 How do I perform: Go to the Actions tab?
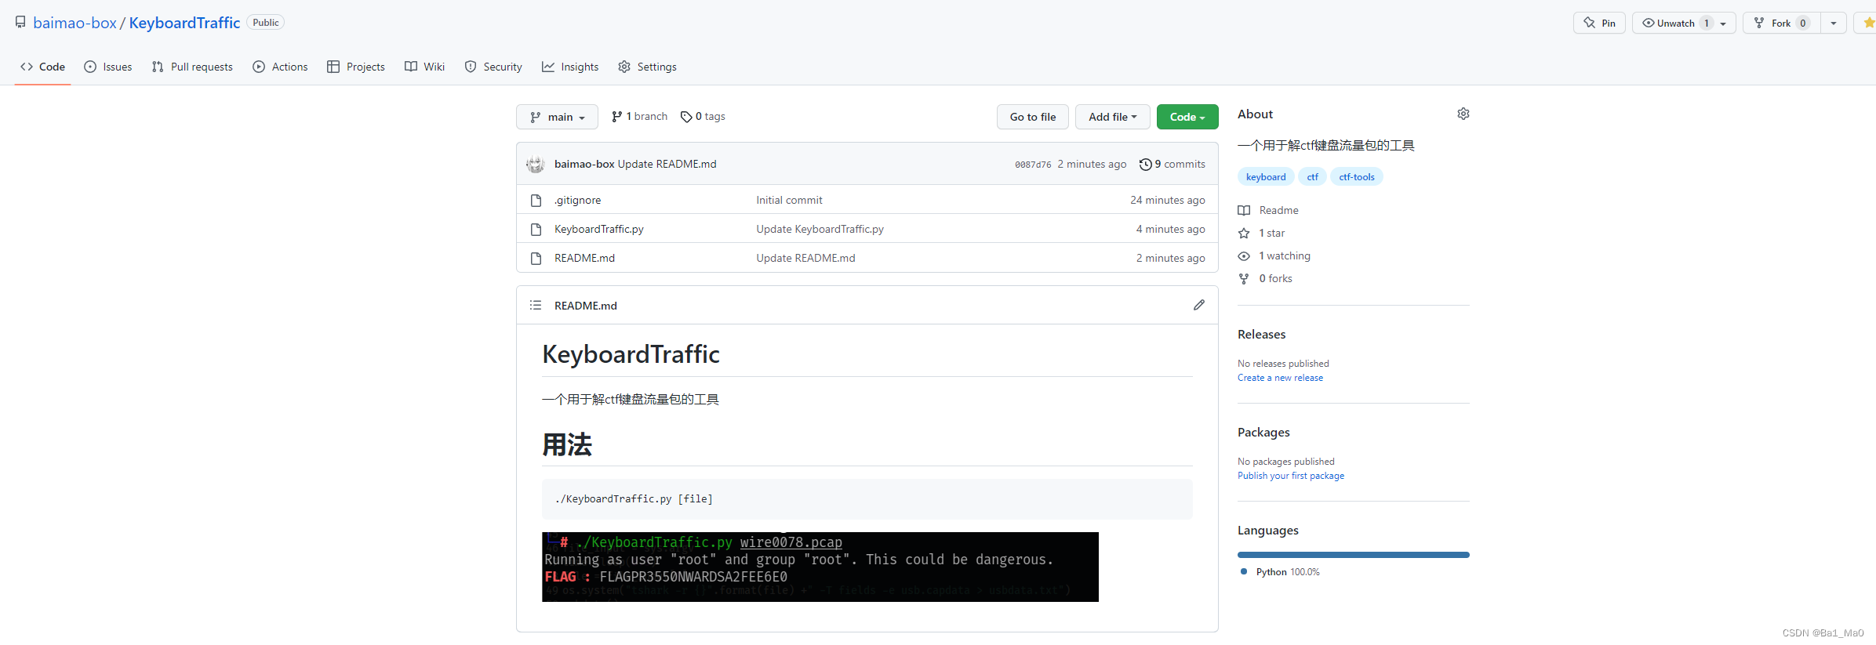pos(280,67)
